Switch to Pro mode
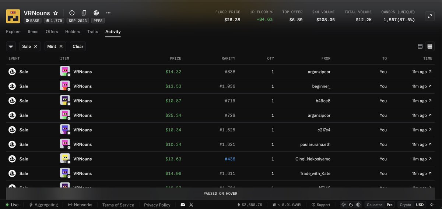442x209 pixels. tap(389, 205)
